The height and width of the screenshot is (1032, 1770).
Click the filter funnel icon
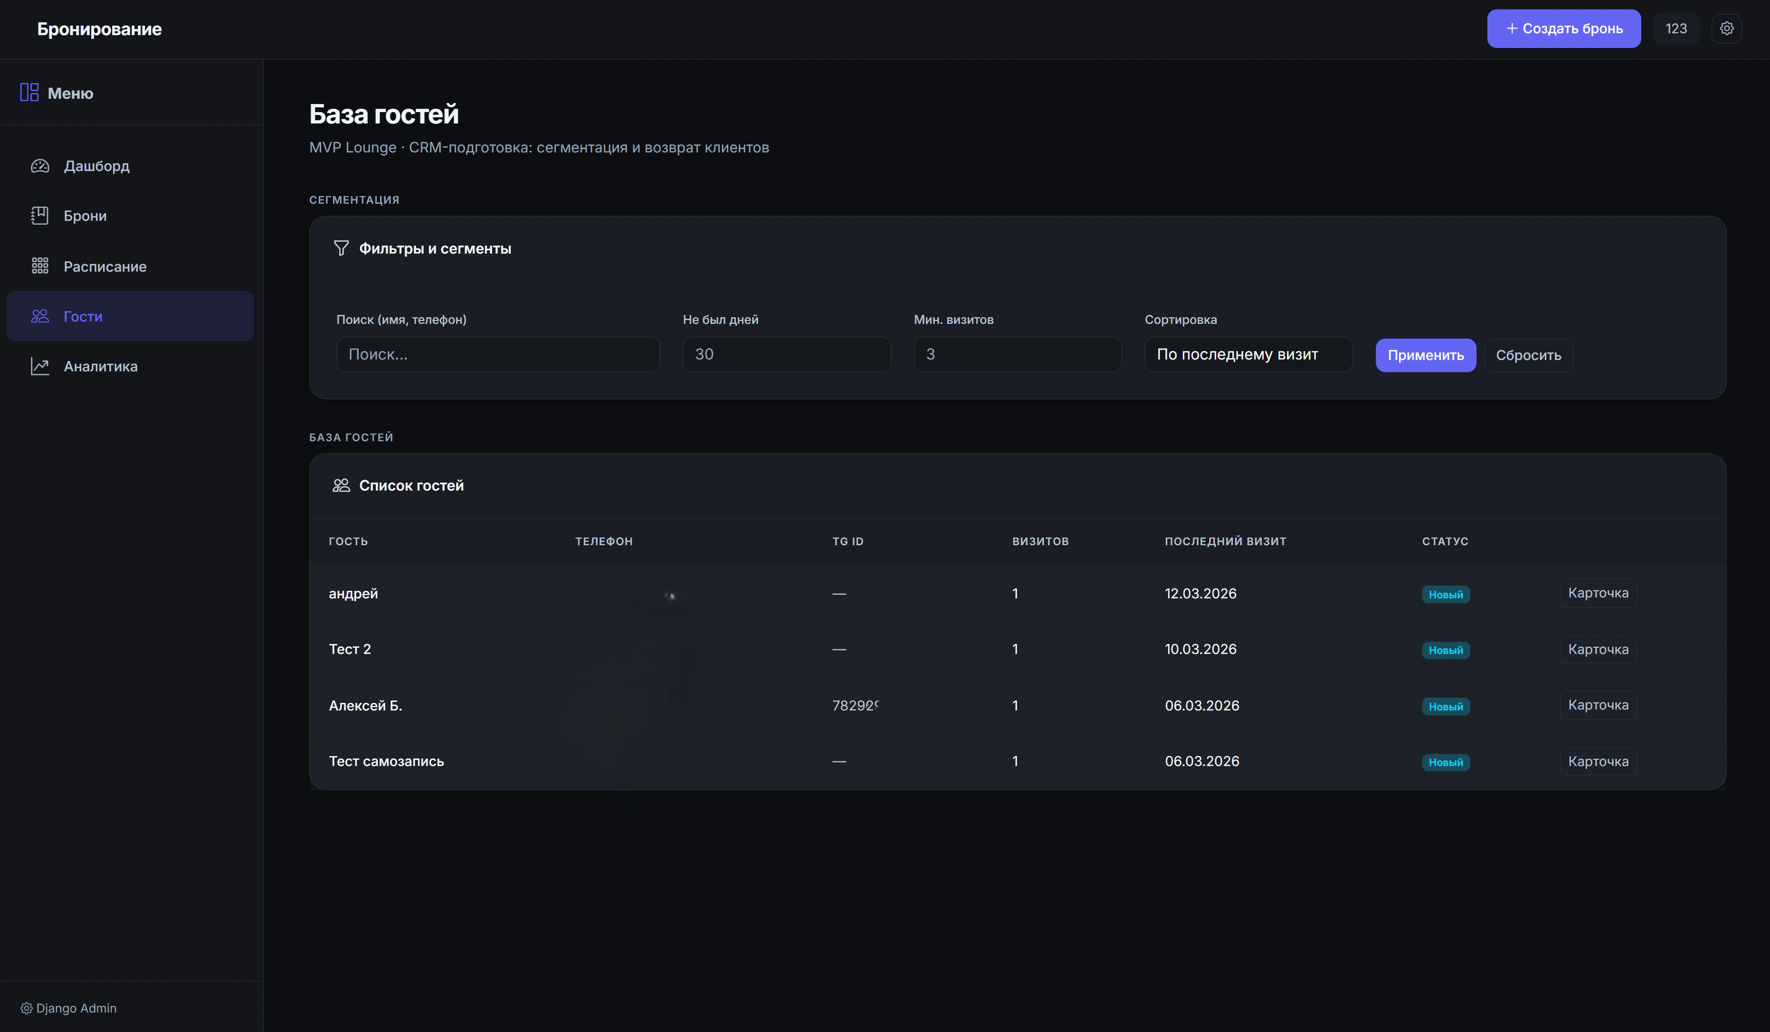pyautogui.click(x=342, y=248)
